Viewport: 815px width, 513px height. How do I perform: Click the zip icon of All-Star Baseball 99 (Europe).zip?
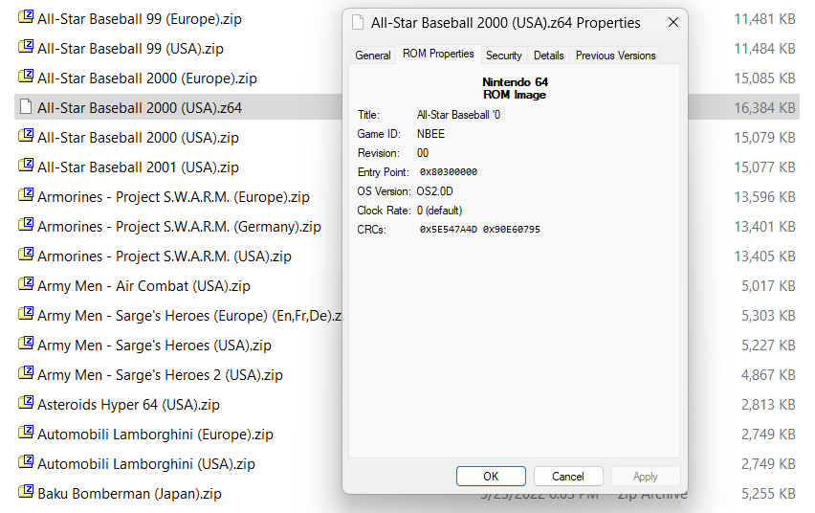pos(26,17)
